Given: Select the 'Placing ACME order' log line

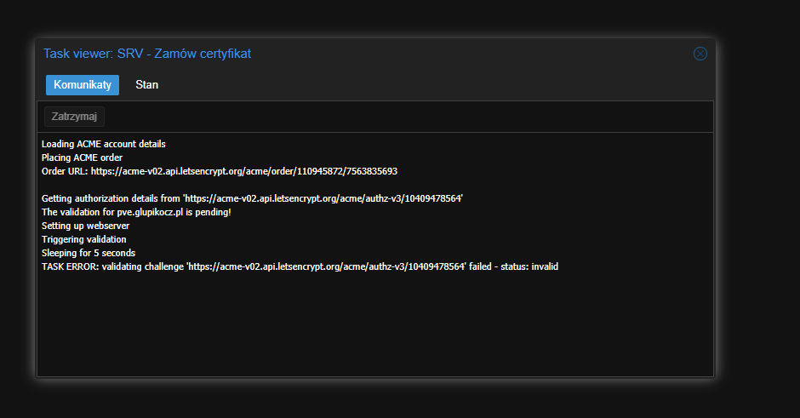Looking at the screenshot, I should (82, 157).
